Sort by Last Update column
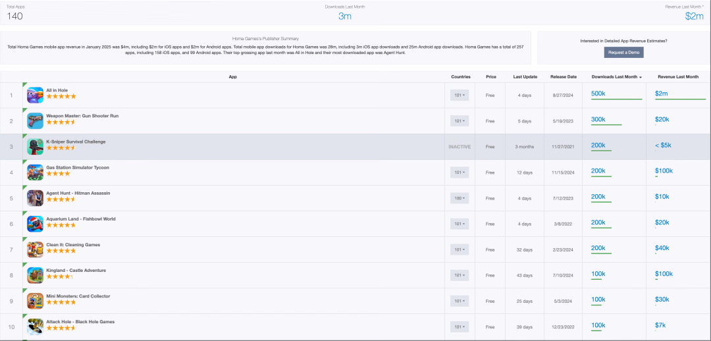Viewport: 711px width, 341px height. pos(525,77)
